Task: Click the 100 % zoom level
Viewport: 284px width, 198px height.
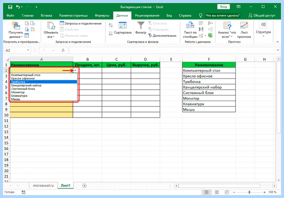Action: tap(273, 192)
